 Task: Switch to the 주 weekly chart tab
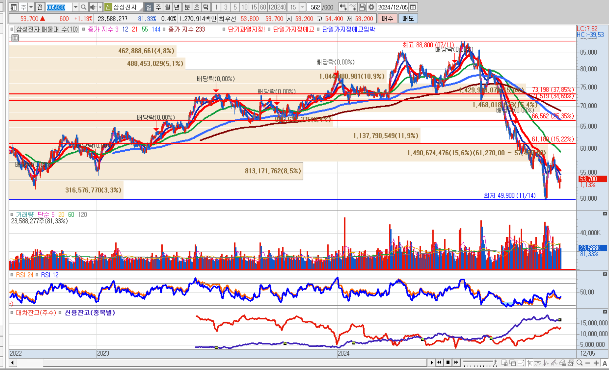tap(158, 7)
